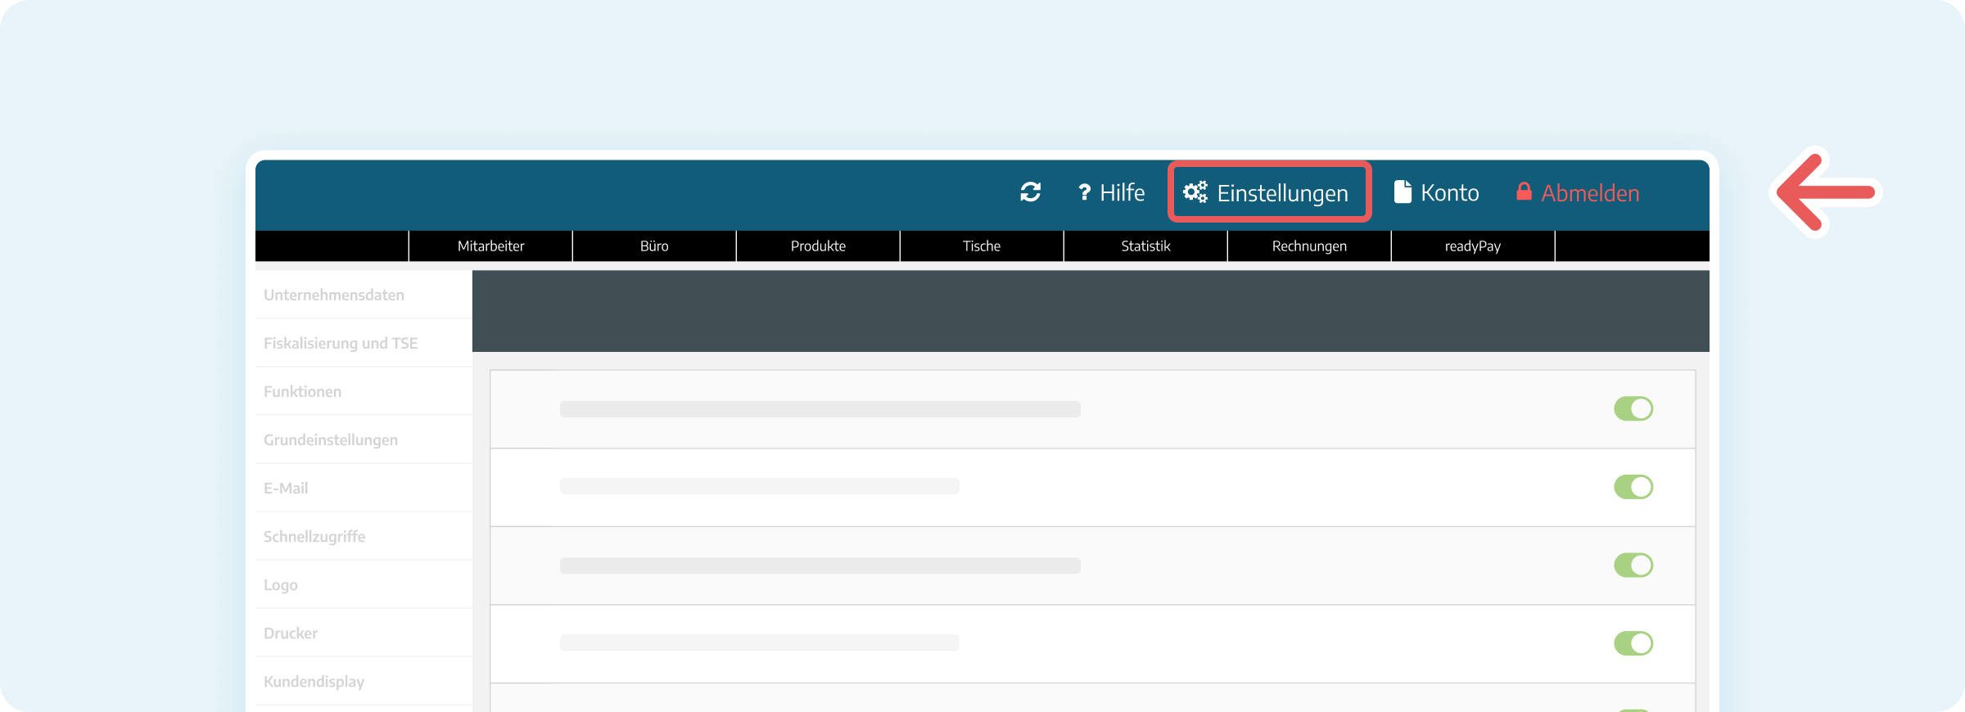The height and width of the screenshot is (712, 1965).
Task: Open the Rechnungen tab
Action: coord(1309,246)
